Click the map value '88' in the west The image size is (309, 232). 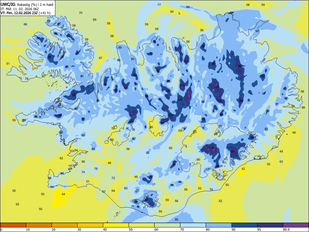click(x=93, y=149)
